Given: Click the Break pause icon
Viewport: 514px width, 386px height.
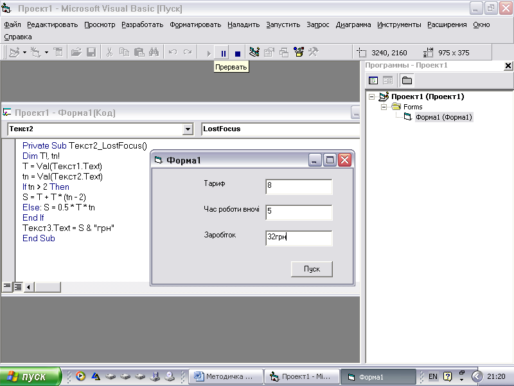Looking at the screenshot, I should coord(223,53).
